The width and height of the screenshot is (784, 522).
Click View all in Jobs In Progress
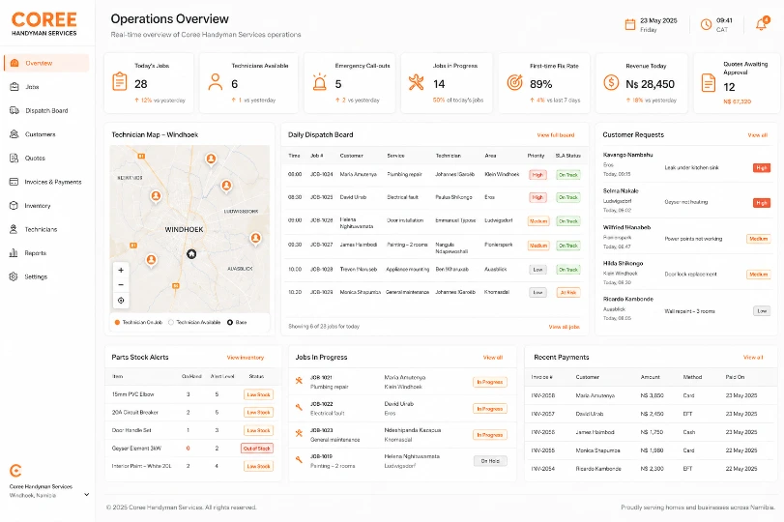(493, 358)
